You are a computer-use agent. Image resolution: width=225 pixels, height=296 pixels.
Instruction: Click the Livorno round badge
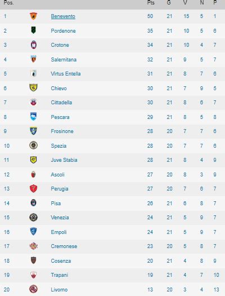pos(34,289)
